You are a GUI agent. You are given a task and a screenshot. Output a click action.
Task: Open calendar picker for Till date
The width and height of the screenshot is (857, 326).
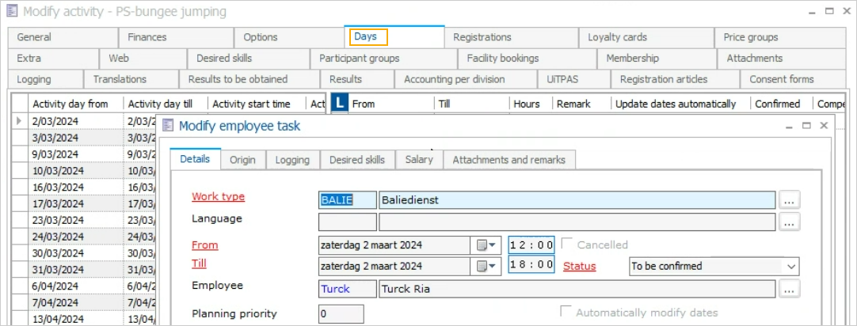pyautogui.click(x=486, y=266)
